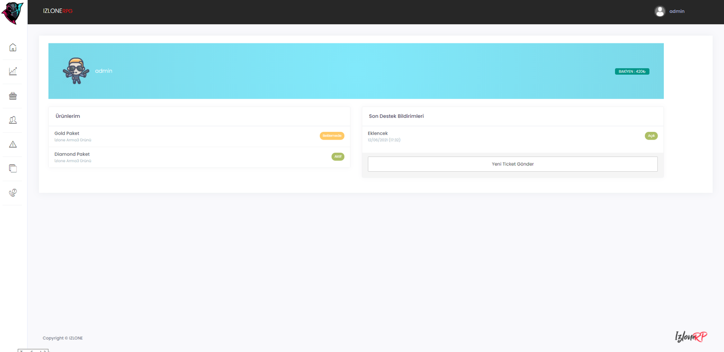The width and height of the screenshot is (724, 352).
Task: Click the Açık ticket status badge
Action: [x=651, y=136]
